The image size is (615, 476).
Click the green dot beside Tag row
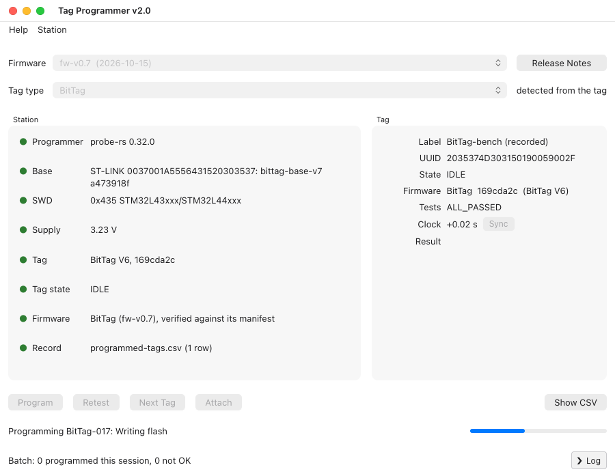[23, 260]
